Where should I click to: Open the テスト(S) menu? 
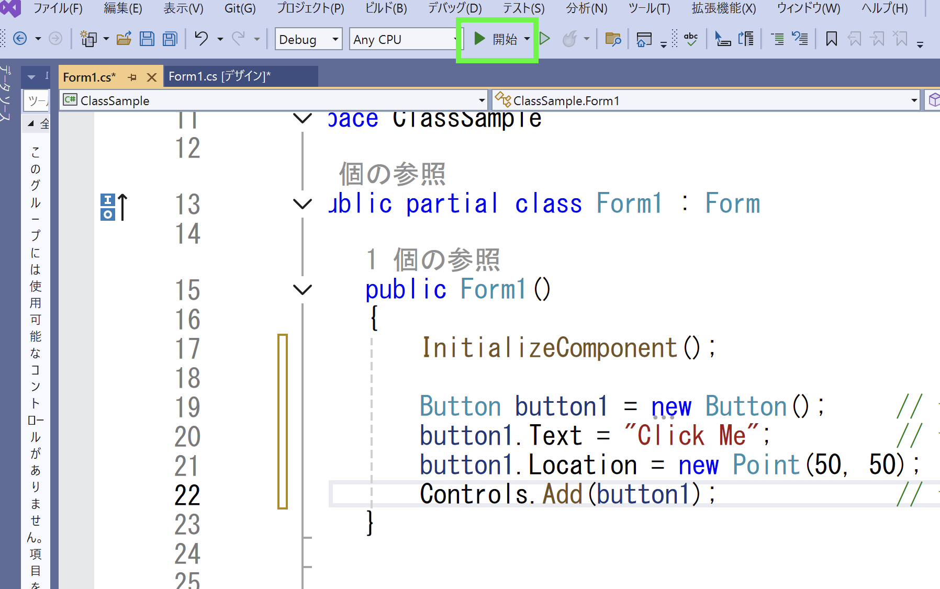tap(523, 8)
